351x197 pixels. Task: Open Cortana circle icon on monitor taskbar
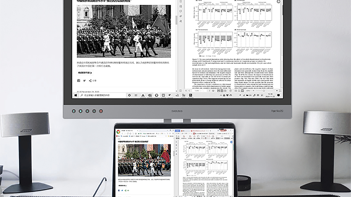pos(130,95)
